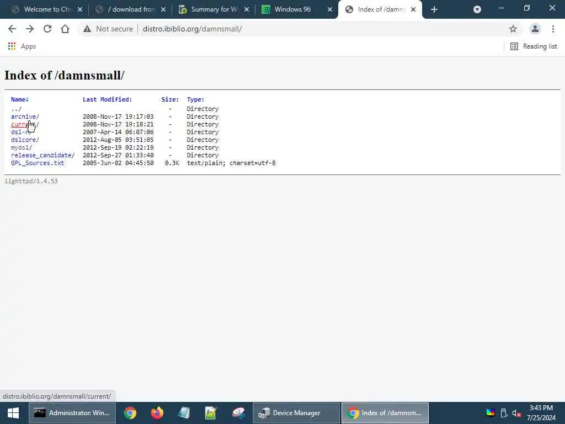Viewport: 565px width, 424px height.
Task: Open the Apps grid shortcut
Action: tap(22, 46)
